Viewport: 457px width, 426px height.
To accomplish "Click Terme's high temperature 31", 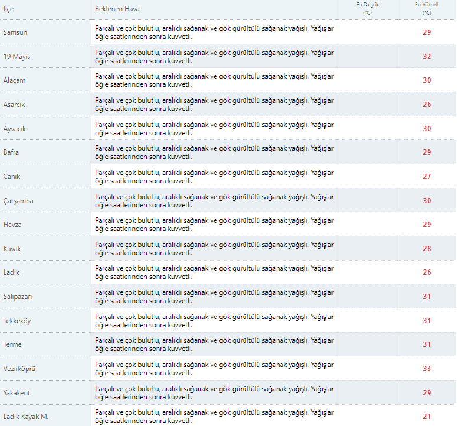I will tap(427, 344).
